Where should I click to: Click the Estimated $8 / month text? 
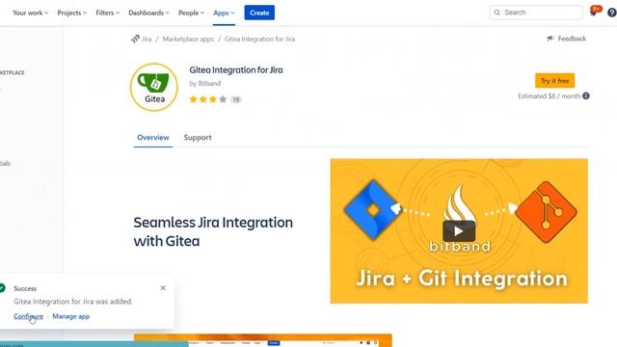pyautogui.click(x=549, y=96)
